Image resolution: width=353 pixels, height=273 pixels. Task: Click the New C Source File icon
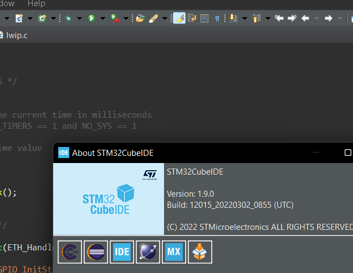[19, 18]
